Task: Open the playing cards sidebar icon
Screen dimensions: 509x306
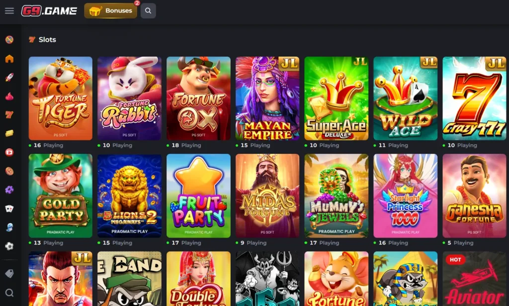Action: [x=9, y=208]
